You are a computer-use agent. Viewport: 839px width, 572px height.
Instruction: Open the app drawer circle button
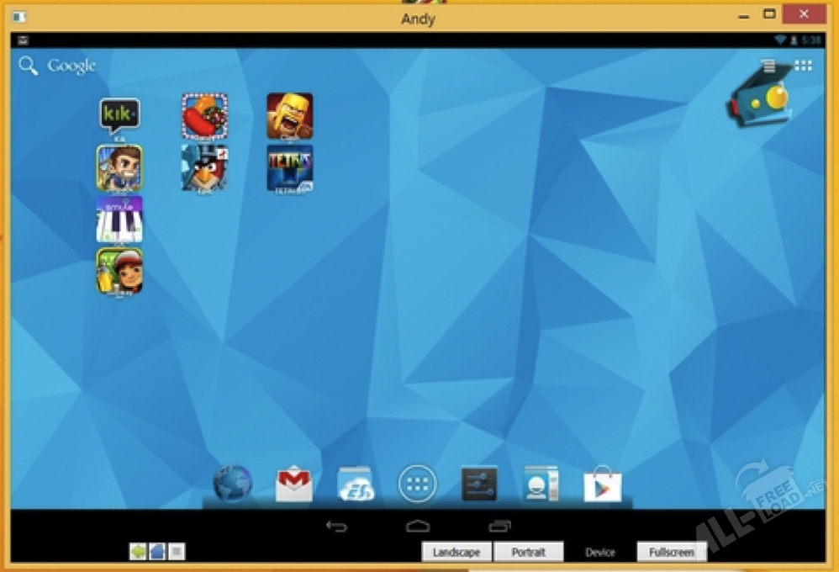tap(418, 484)
